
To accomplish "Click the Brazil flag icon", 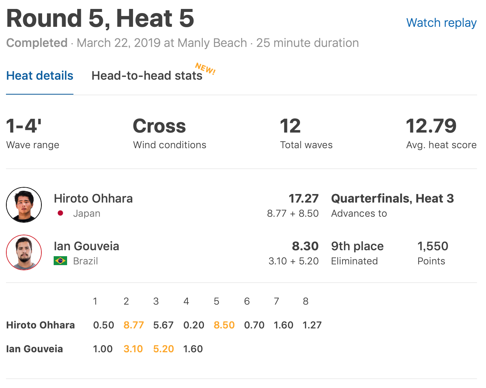I will point(60,261).
